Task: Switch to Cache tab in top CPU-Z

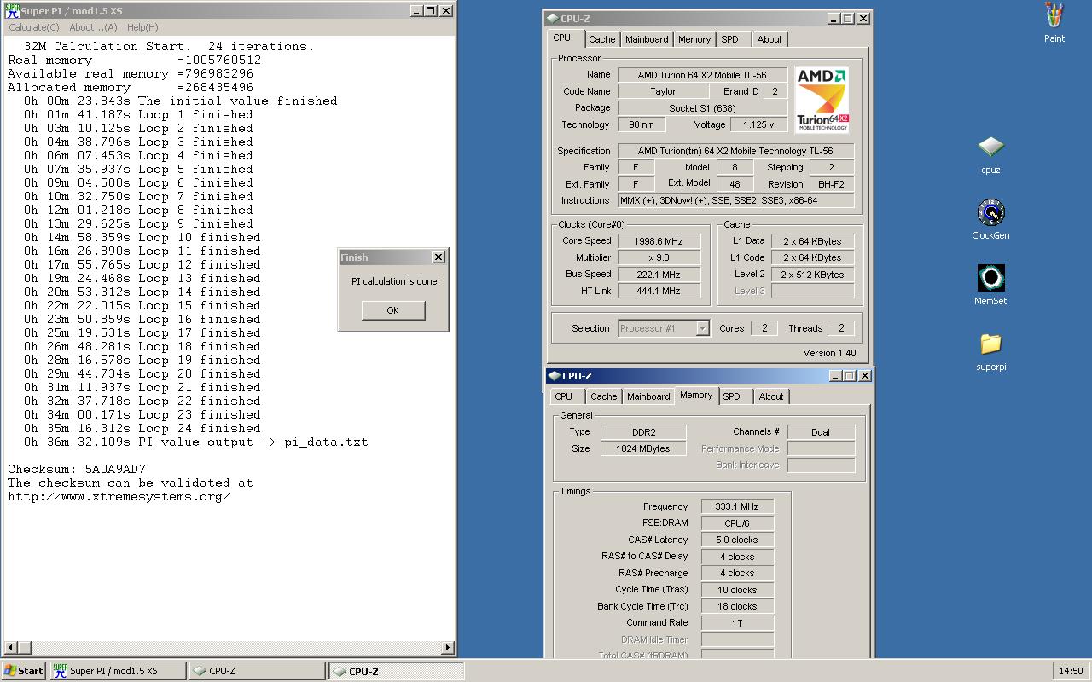Action: click(601, 39)
